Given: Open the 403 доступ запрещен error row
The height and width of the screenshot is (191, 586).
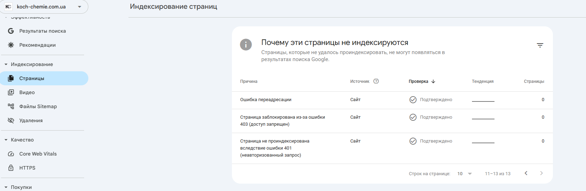Looking at the screenshot, I should 282,120.
